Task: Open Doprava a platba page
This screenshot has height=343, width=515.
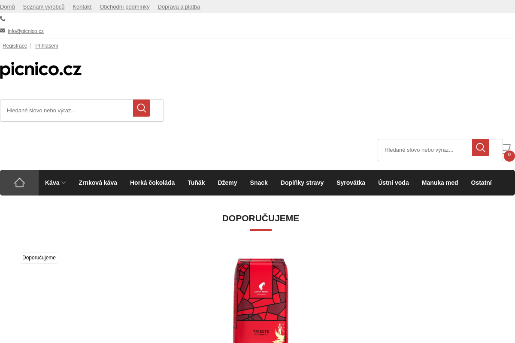Action: point(179,7)
